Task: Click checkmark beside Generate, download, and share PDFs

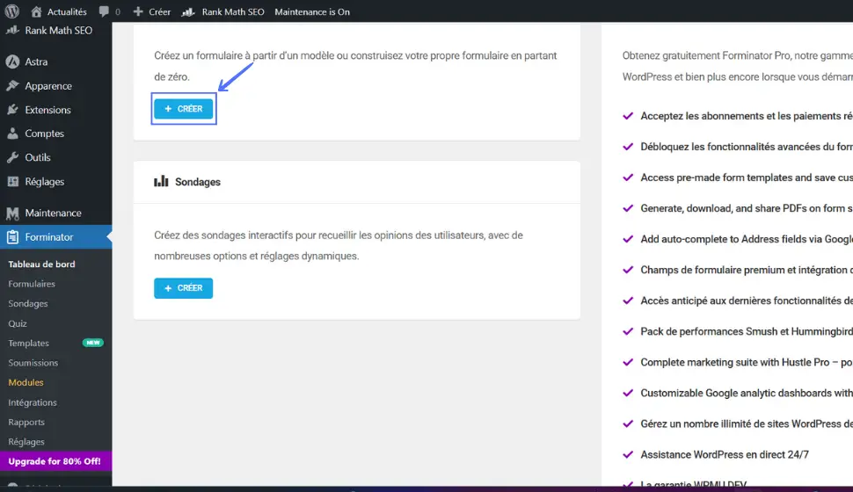Action: coord(628,208)
